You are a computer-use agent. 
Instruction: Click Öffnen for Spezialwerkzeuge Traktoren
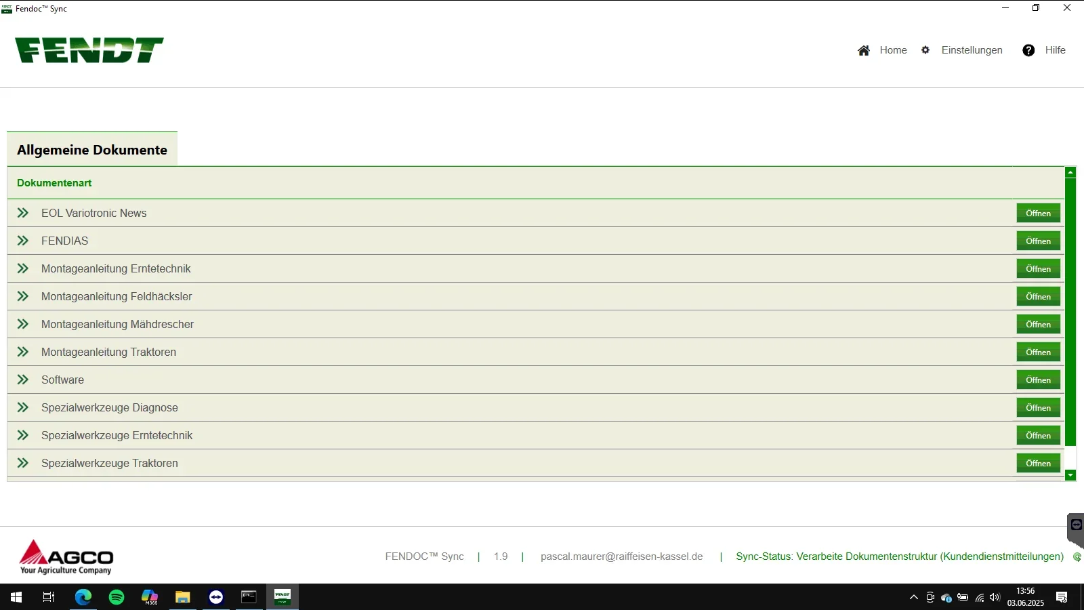coord(1038,463)
